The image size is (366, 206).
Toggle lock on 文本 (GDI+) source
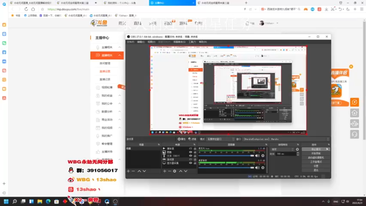click(x=195, y=156)
